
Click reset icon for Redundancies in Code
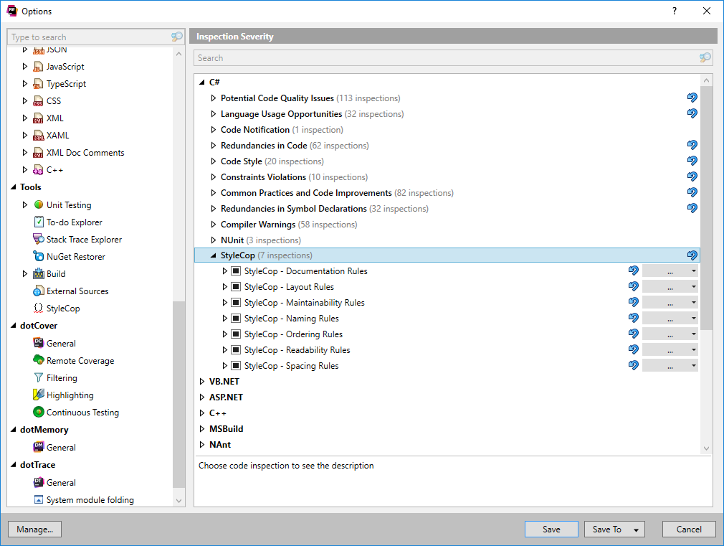(692, 145)
